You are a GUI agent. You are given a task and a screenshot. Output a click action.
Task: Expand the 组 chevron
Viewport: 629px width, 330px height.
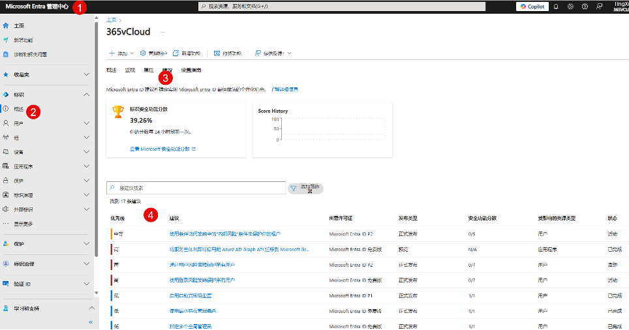[86, 138]
